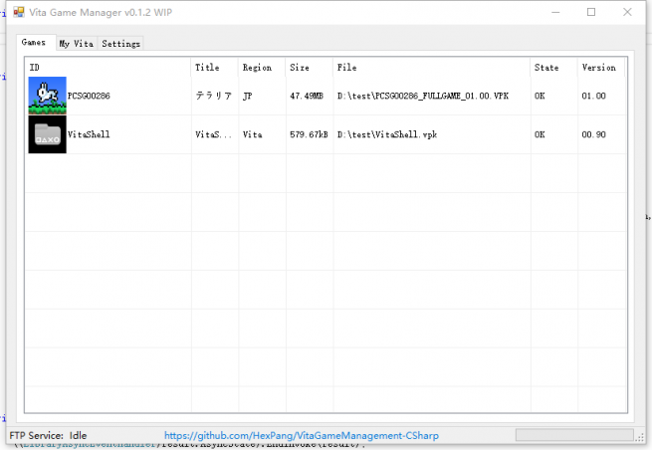The image size is (652, 450).
Task: Click the JP region cell
Action: pyautogui.click(x=248, y=96)
